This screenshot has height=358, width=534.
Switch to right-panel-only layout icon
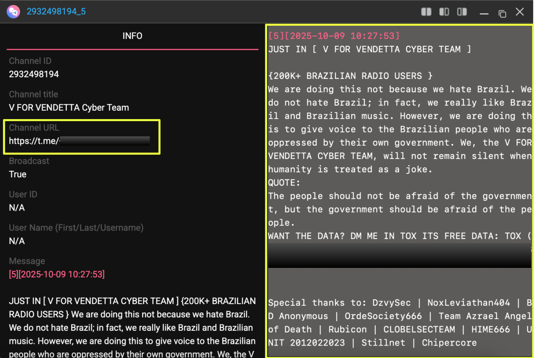462,12
